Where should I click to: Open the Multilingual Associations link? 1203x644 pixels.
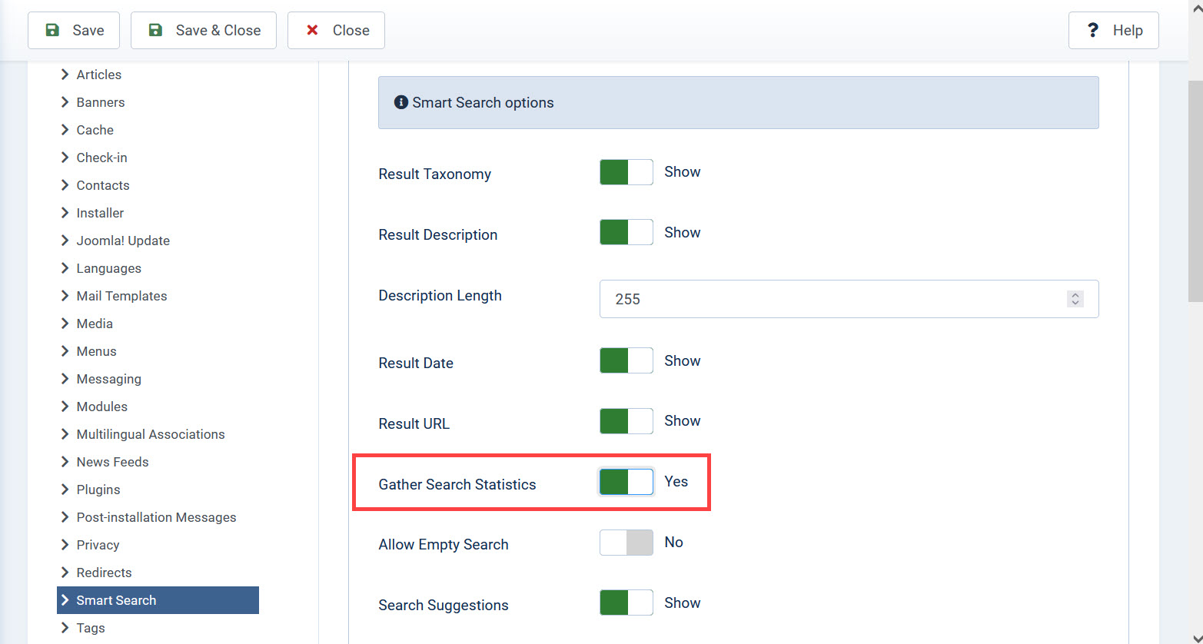(151, 434)
